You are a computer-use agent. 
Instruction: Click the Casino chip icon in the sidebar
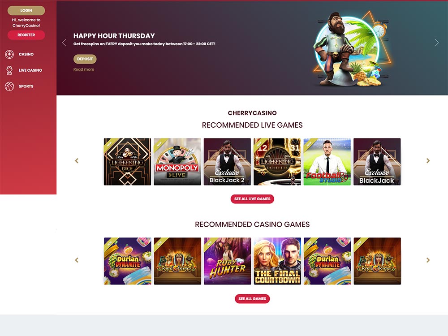pyautogui.click(x=9, y=54)
